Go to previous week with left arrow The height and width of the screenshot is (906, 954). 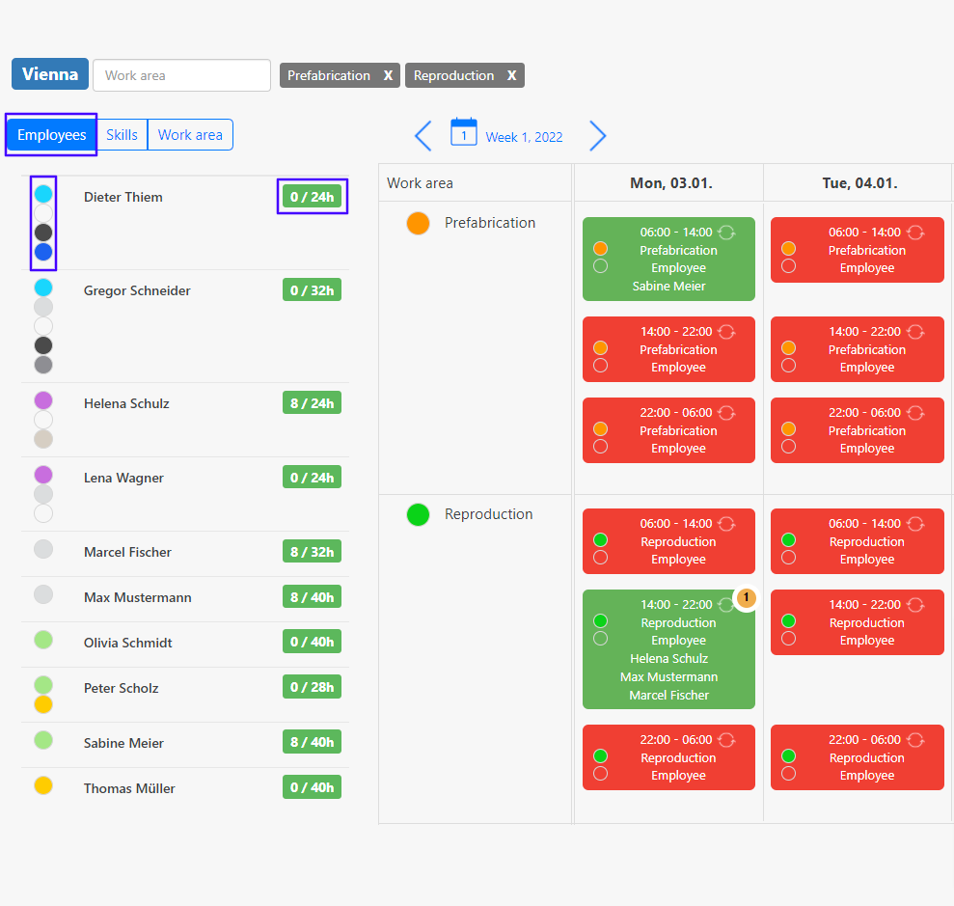click(422, 136)
